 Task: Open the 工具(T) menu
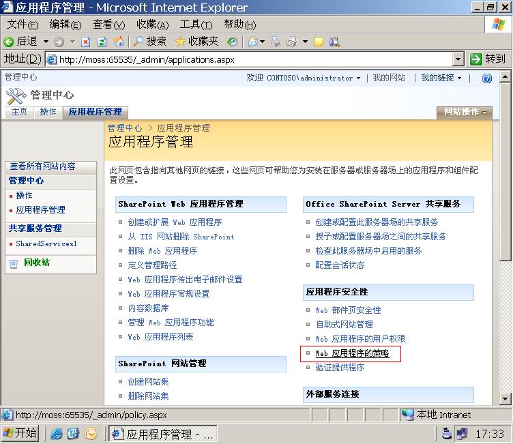click(196, 25)
